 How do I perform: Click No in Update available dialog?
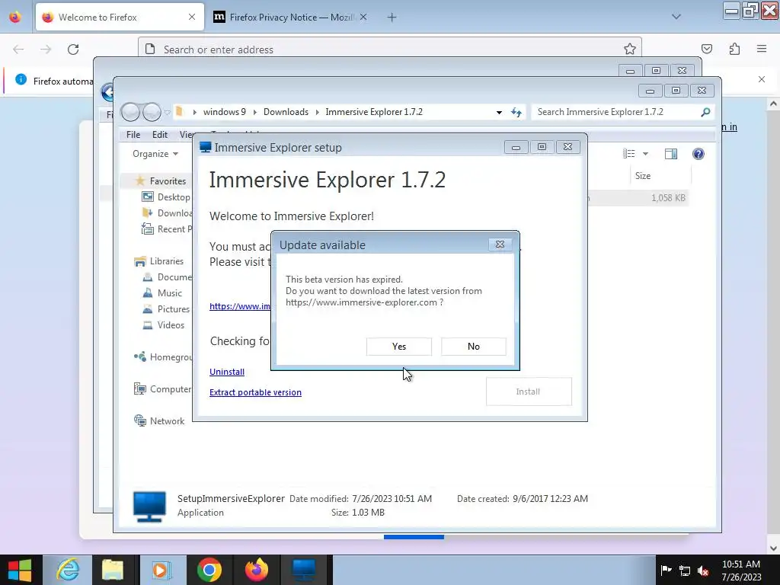coord(474,347)
